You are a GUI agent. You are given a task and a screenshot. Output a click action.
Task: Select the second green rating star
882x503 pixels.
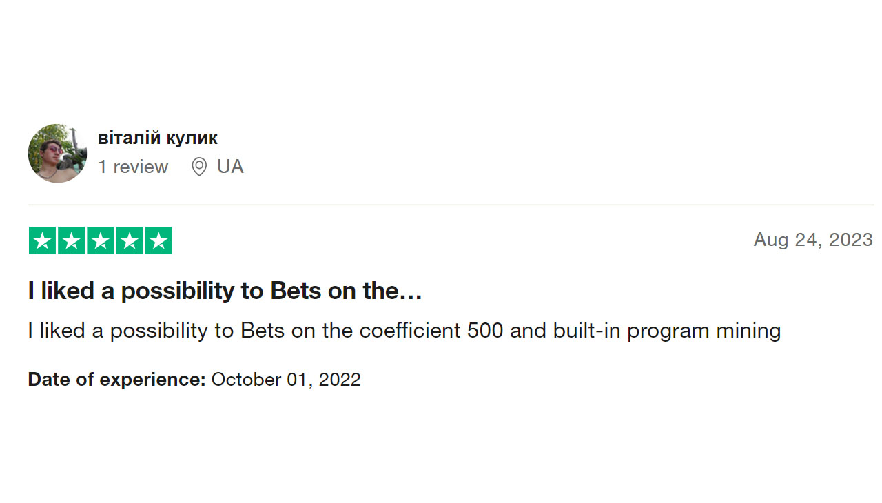(x=71, y=240)
